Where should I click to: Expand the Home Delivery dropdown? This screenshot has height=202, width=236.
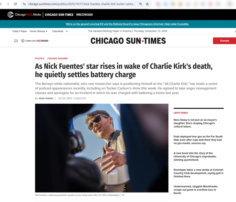pyautogui.click(x=39, y=31)
